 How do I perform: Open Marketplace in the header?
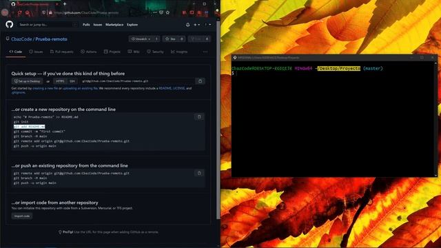point(114,25)
